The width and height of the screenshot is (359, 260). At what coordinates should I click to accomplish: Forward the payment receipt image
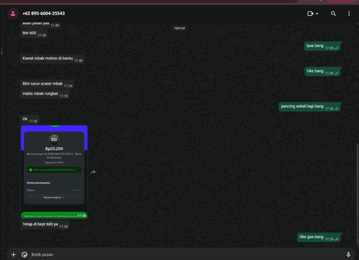click(x=93, y=172)
